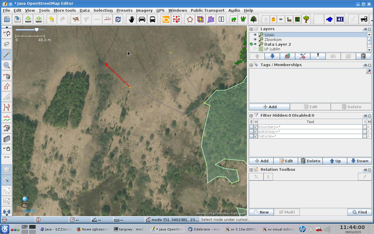The image size is (374, 234).
Task: Click the map zoom slider handle
Action: coord(37,30)
